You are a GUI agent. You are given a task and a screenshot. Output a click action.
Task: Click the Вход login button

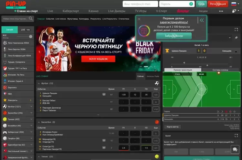[x=201, y=4]
